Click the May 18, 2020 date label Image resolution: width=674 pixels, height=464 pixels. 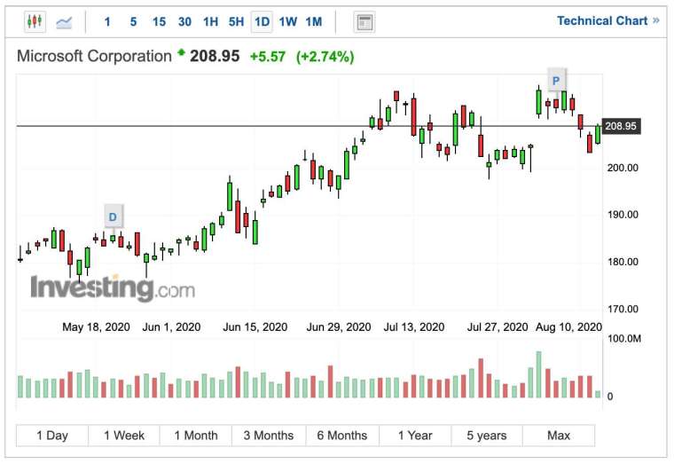(96, 327)
